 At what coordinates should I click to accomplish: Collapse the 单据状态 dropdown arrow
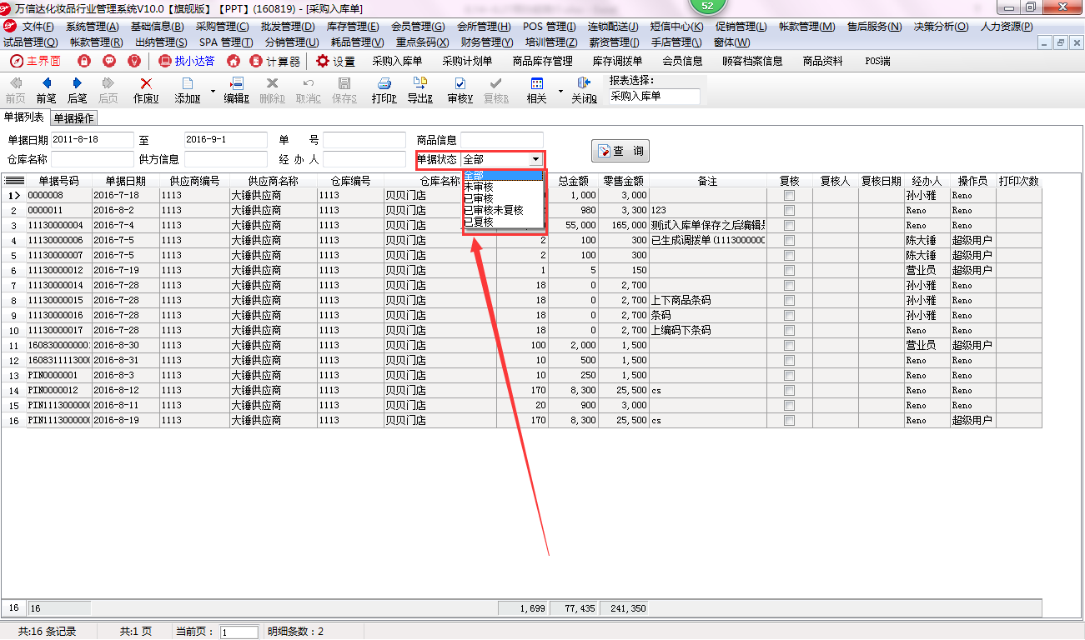tap(535, 159)
